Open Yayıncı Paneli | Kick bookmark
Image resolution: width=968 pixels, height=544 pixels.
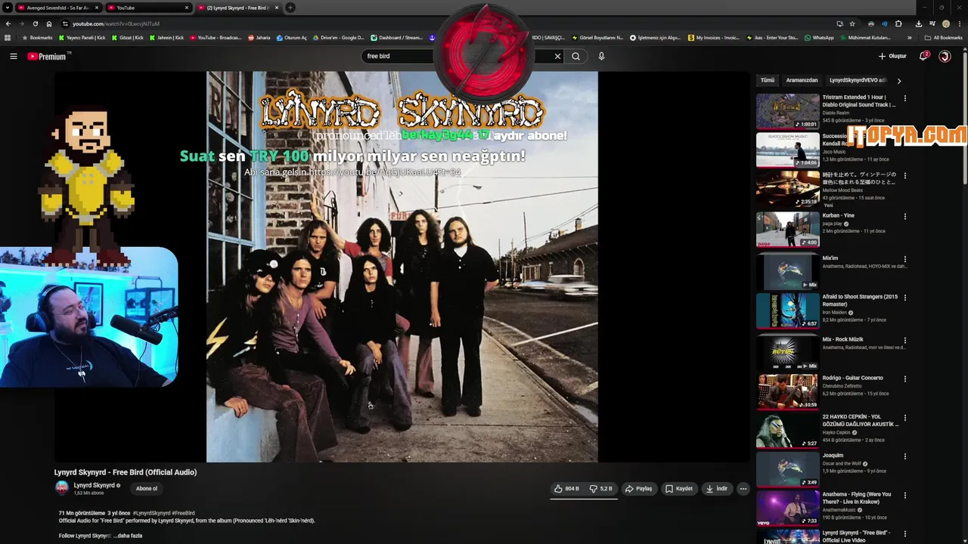83,37
